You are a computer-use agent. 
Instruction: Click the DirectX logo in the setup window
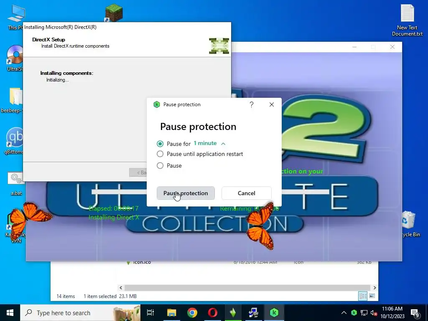coord(219,46)
